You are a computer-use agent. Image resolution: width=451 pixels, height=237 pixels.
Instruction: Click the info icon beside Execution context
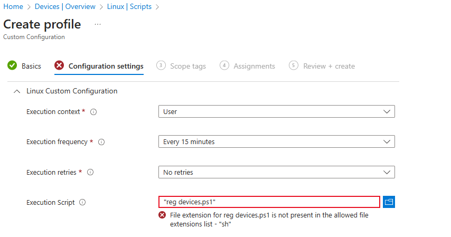click(x=93, y=112)
